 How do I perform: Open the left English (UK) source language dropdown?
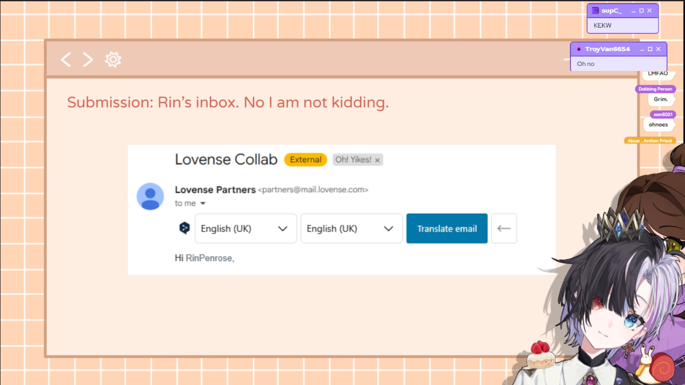point(246,228)
